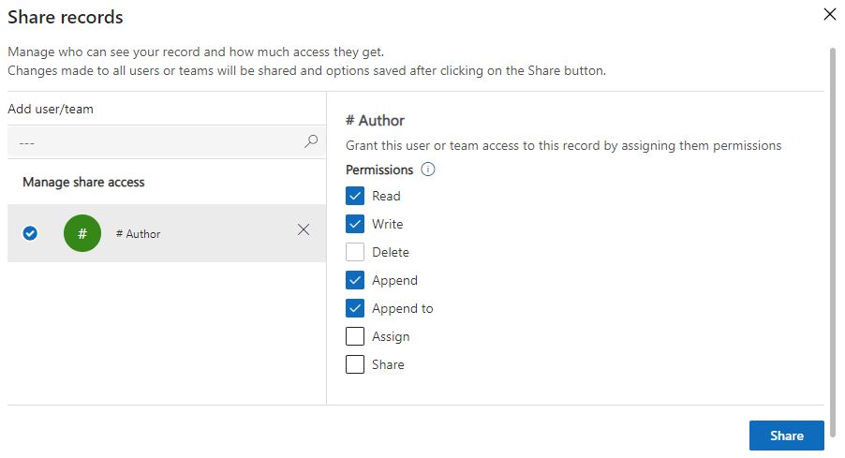Click the Delete permission label
The width and height of the screenshot is (845, 458).
[391, 252]
